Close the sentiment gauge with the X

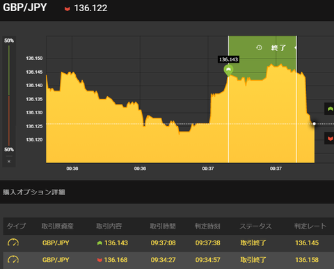tap(9, 161)
